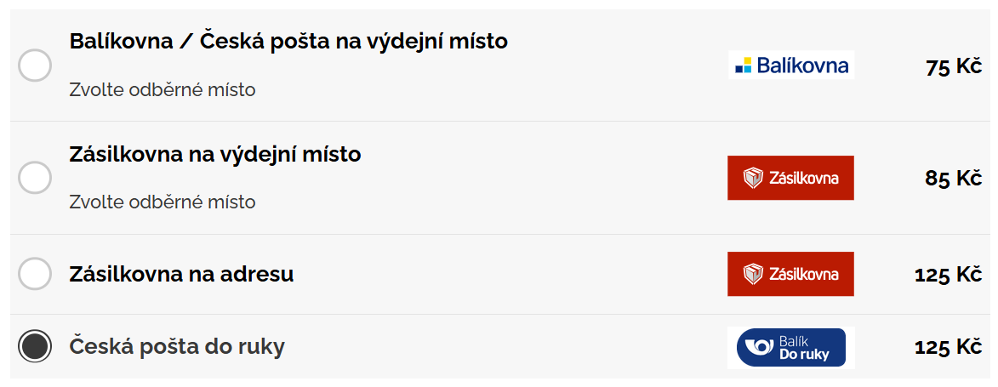This screenshot has width=998, height=387.
Task: Click the Česká pošta do ruky label
Action: pos(177,346)
